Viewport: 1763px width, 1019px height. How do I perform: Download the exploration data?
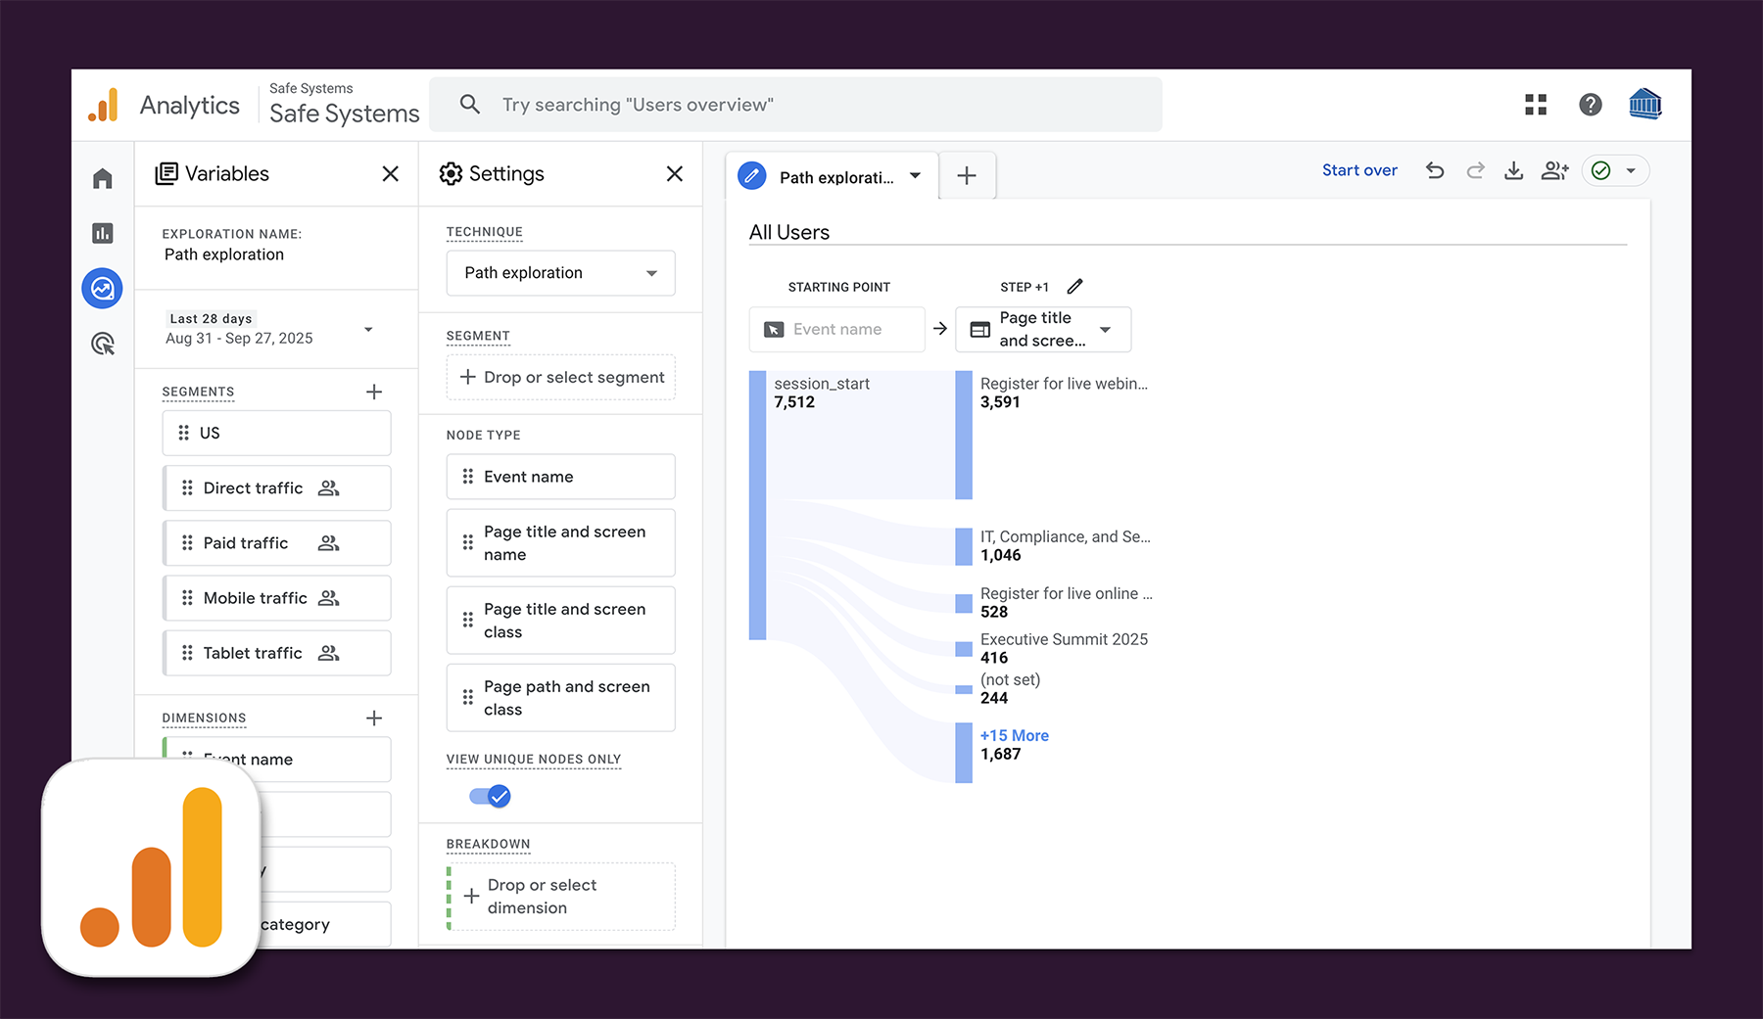coord(1513,170)
